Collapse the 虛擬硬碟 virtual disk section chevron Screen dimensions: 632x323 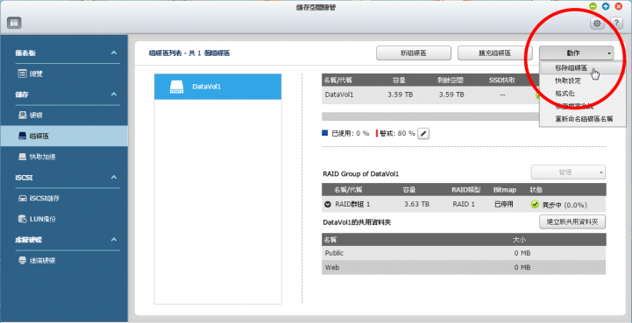point(114,239)
